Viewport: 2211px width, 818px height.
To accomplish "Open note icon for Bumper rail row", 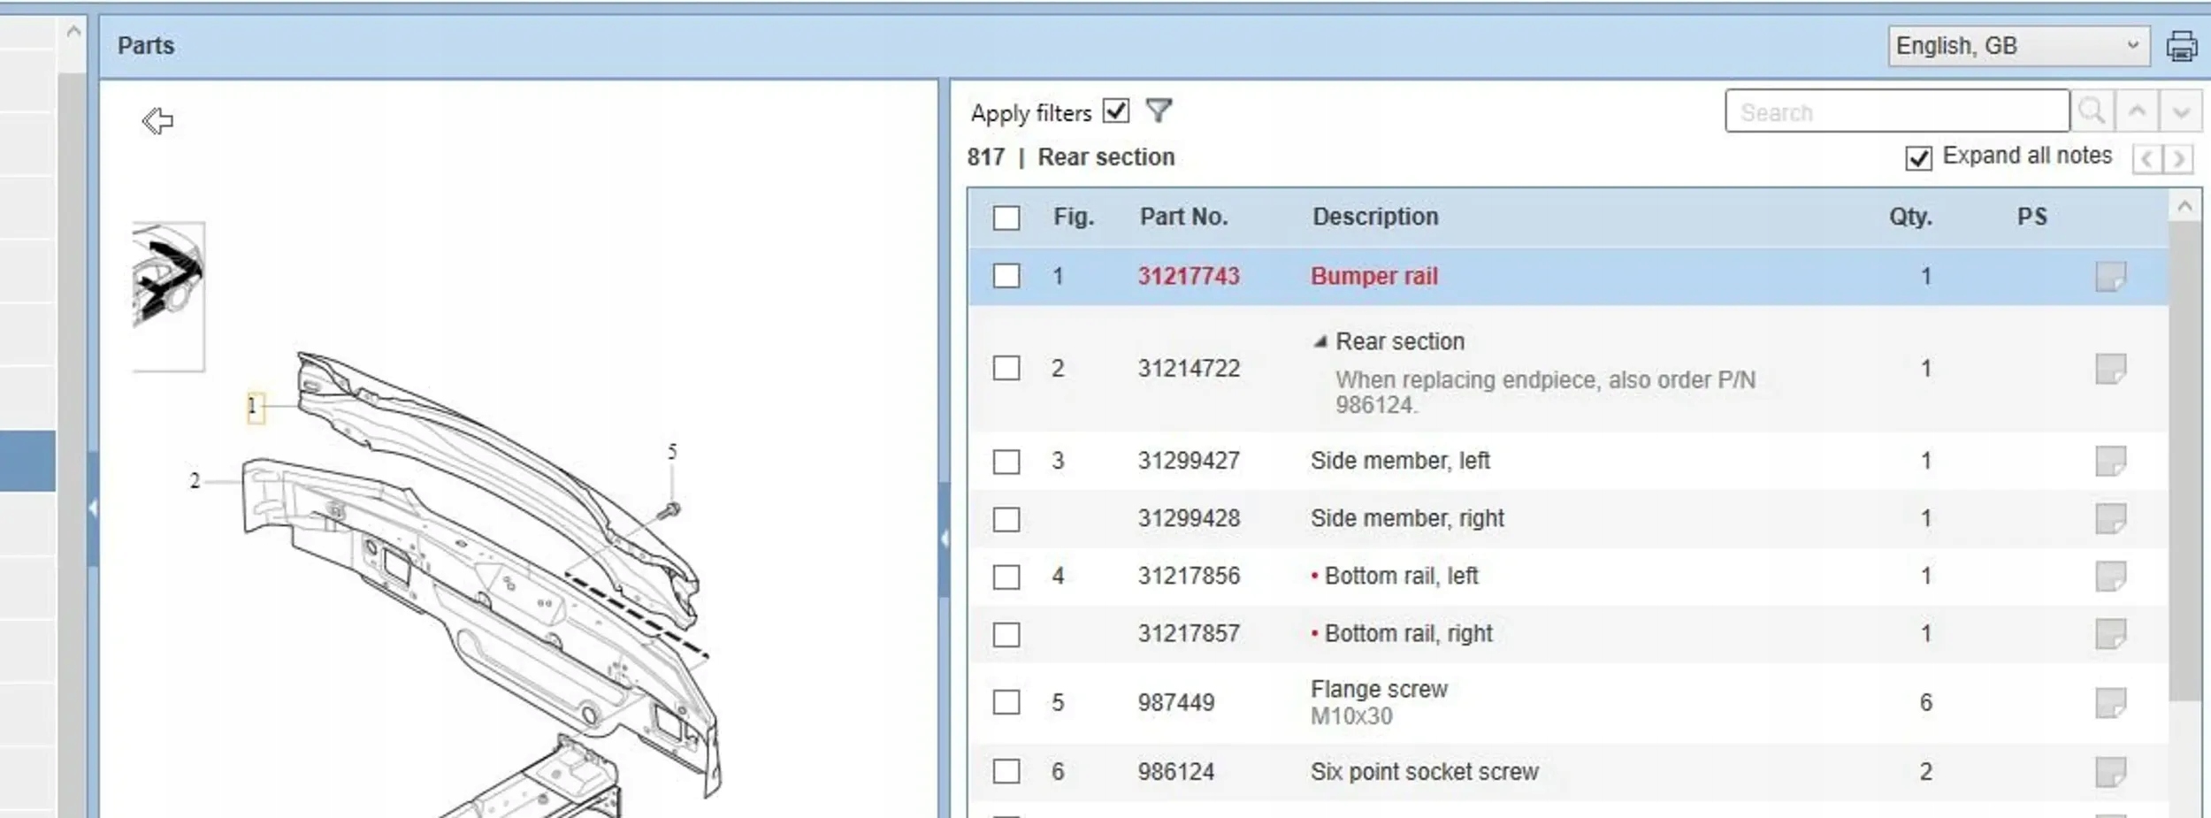I will pos(2111,277).
